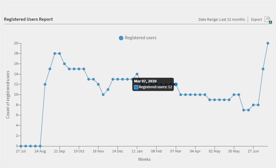Click the 14-user data point above 11 Jan
The height and width of the screenshot is (168, 276).
pyautogui.click(x=137, y=74)
